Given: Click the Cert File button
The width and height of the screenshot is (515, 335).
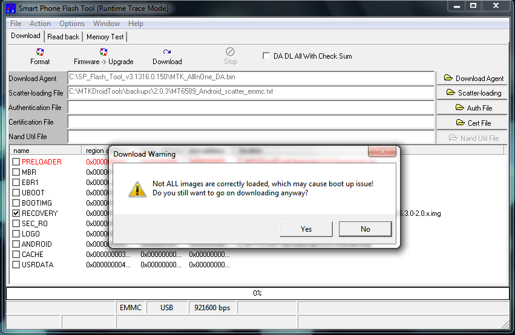Looking at the screenshot, I should pos(472,123).
